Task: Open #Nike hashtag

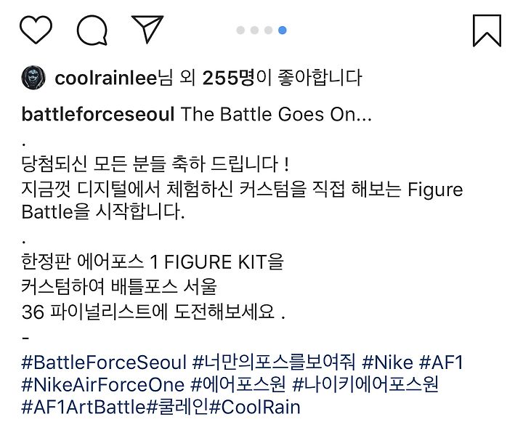Action: (x=387, y=362)
